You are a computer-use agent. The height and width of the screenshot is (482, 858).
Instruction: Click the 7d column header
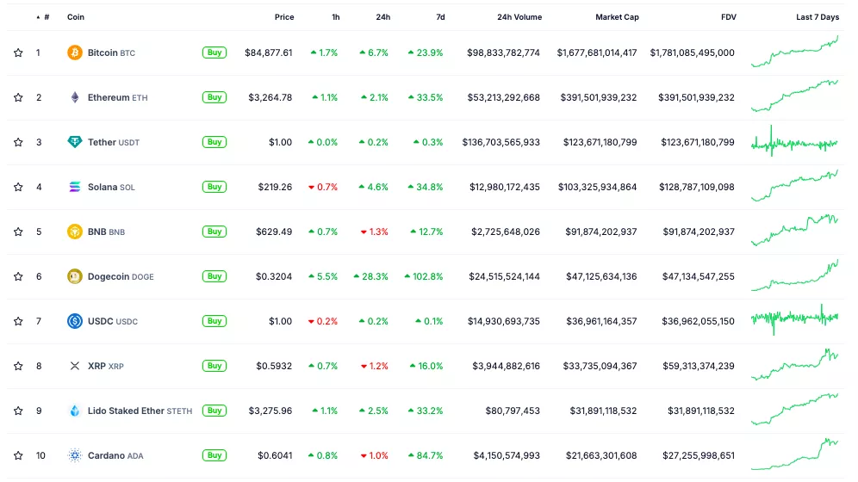(440, 17)
